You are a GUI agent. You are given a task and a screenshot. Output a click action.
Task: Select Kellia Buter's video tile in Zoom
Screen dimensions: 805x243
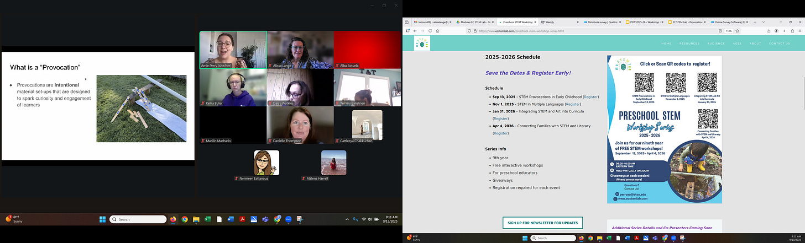click(233, 88)
